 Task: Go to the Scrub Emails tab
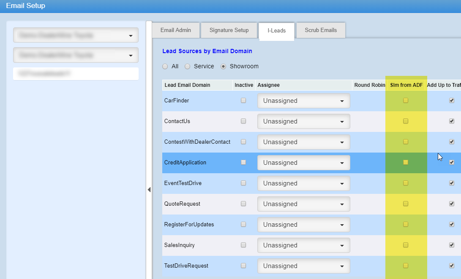(x=321, y=30)
